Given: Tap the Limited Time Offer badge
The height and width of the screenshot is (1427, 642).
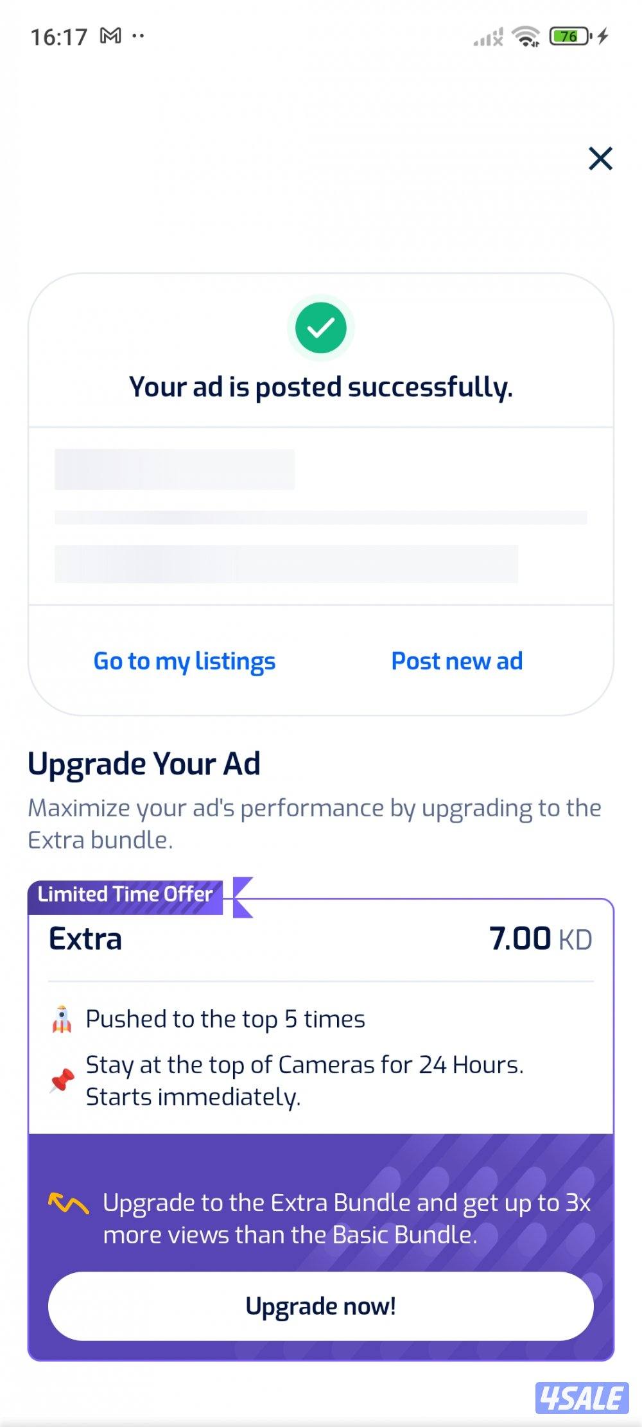Looking at the screenshot, I should tap(125, 895).
